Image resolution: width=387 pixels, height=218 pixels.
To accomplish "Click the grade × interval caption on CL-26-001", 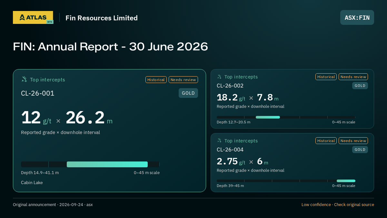I will tap(60, 132).
